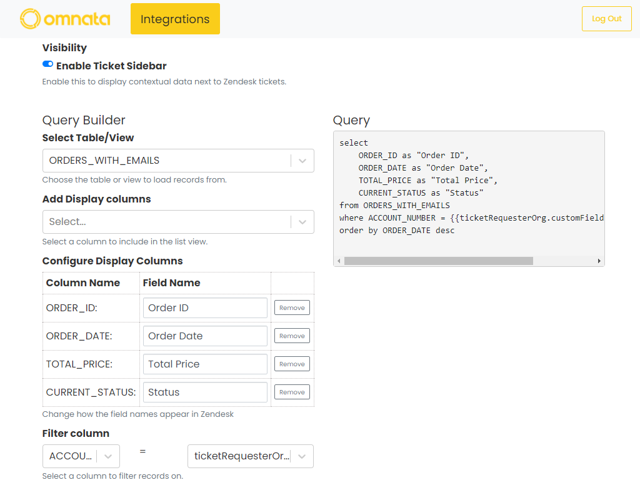Click the Omnata logo
This screenshot has height=480, width=640.
65,19
